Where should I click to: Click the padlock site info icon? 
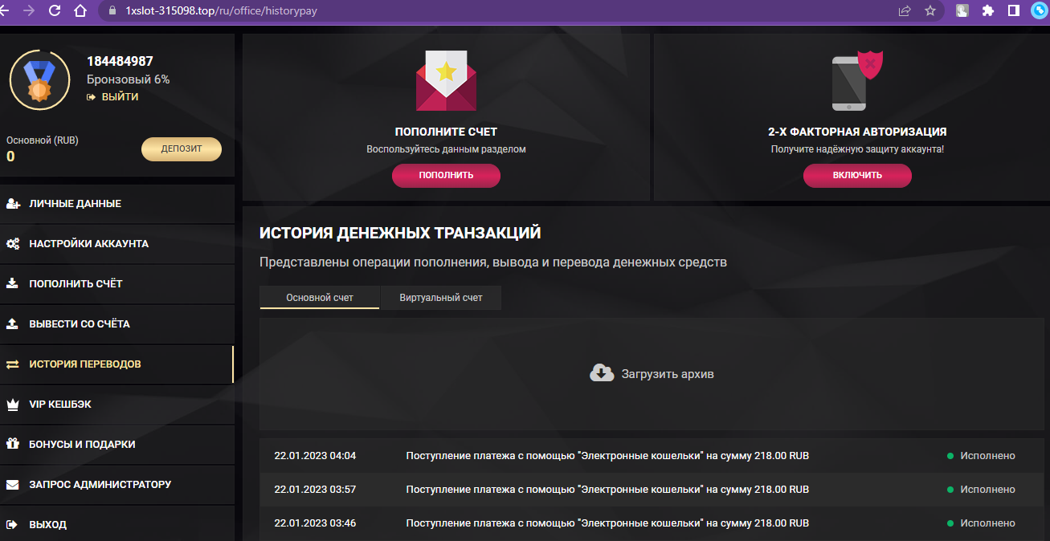coord(111,11)
